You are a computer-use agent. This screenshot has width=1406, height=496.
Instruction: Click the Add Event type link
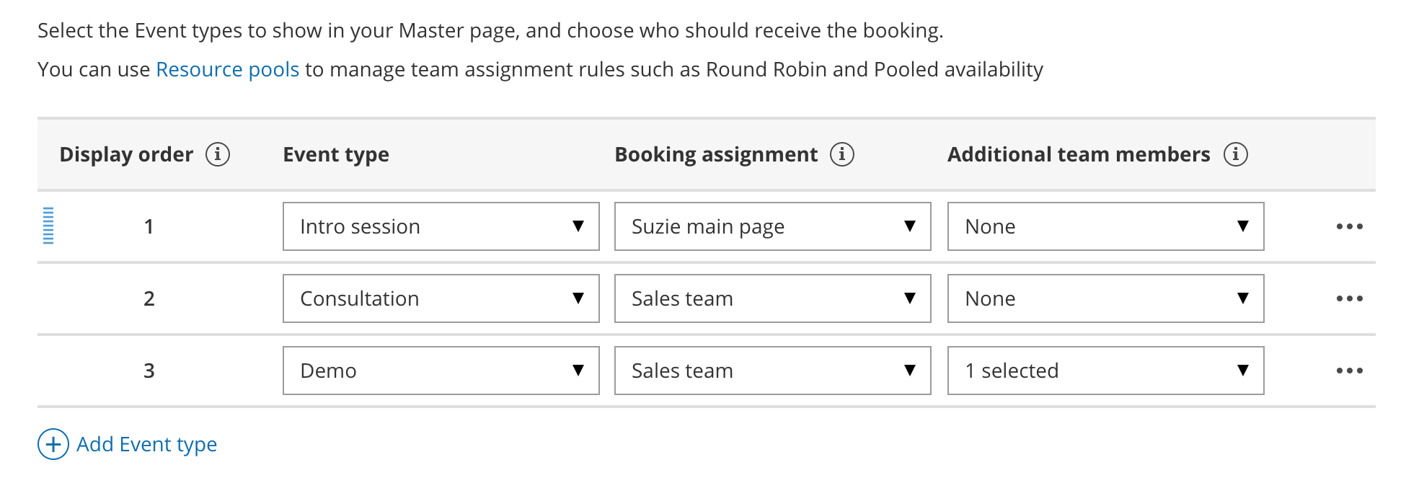[x=146, y=444]
